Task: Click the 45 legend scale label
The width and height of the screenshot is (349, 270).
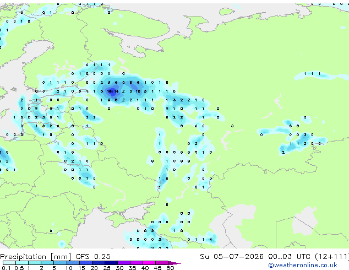Action: (x=157, y=268)
